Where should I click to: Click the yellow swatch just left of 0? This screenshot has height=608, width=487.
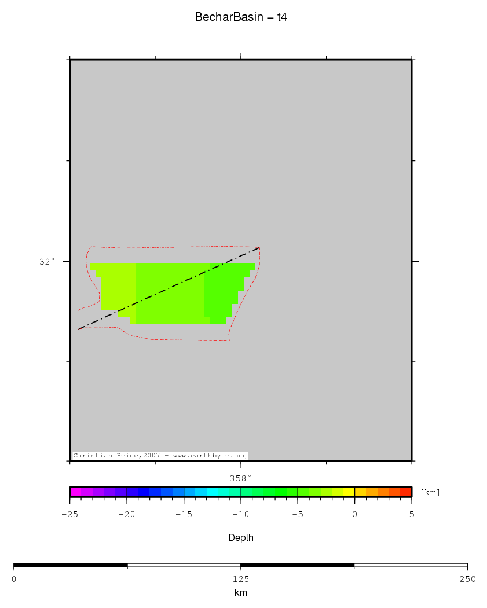click(349, 492)
